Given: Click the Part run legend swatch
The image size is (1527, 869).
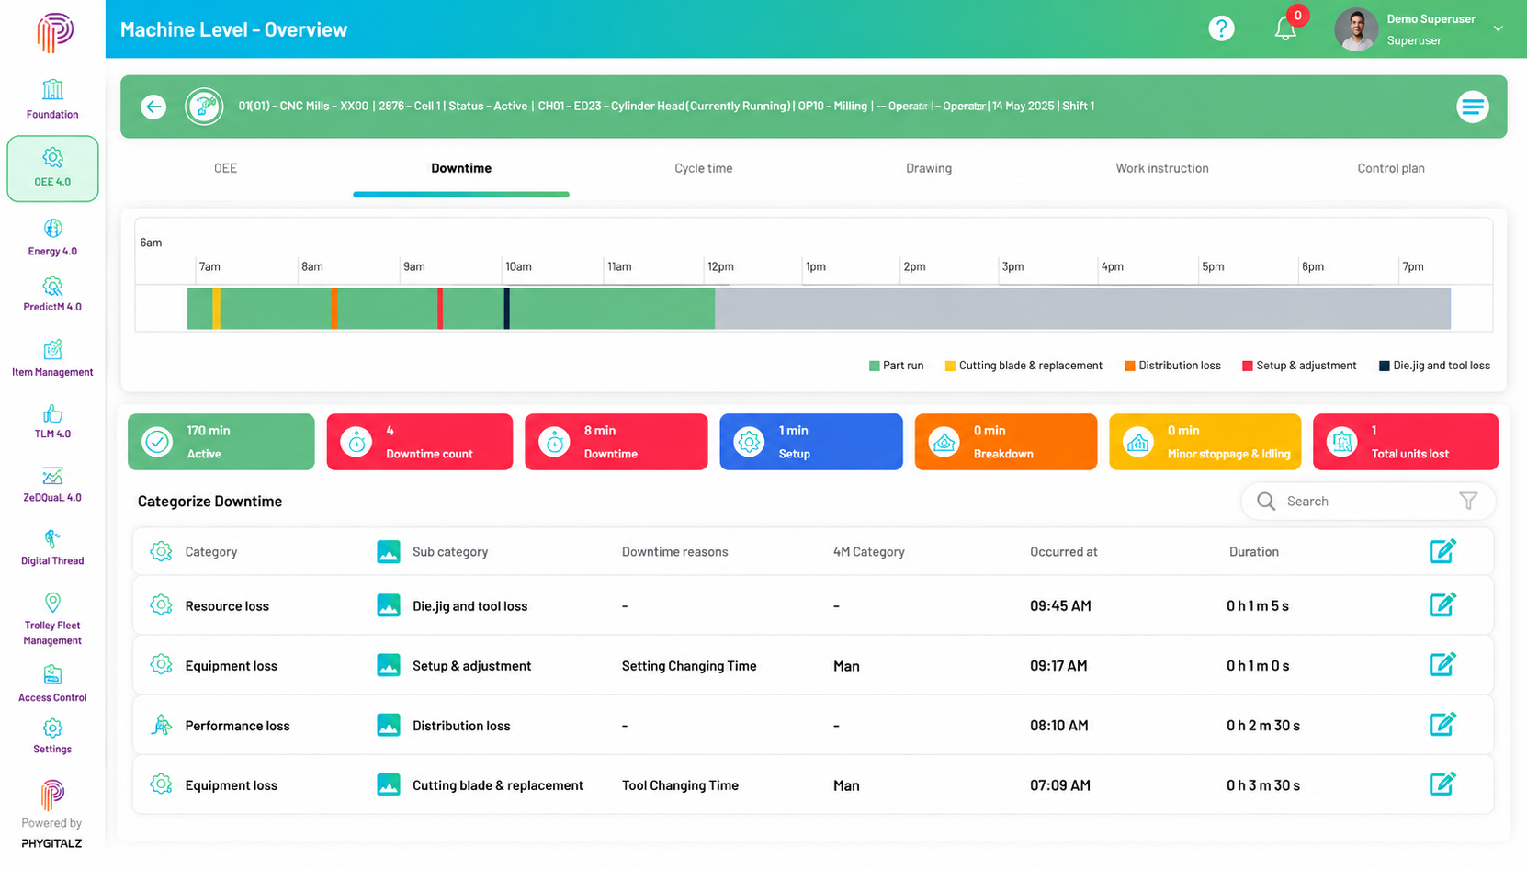Looking at the screenshot, I should coord(875,366).
